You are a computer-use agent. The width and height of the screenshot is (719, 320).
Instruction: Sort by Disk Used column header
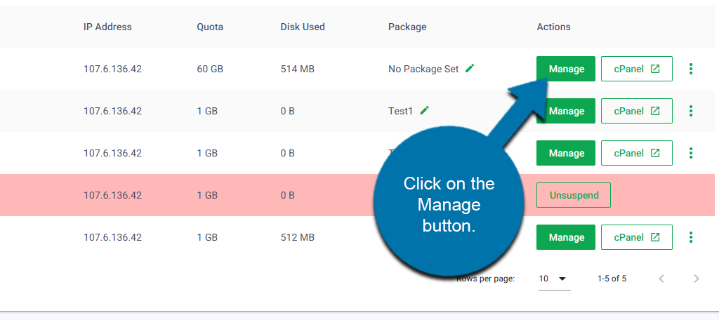303,27
